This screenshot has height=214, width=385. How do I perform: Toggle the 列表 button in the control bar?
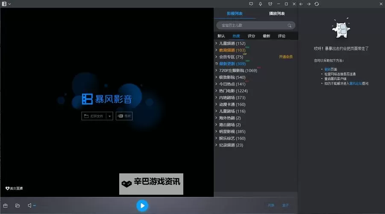pyautogui.click(x=271, y=205)
